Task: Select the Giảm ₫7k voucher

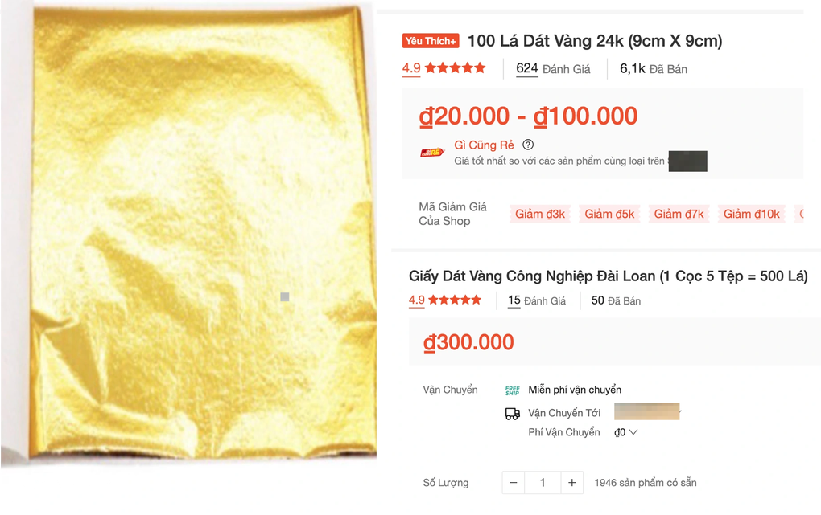Action: tap(679, 214)
